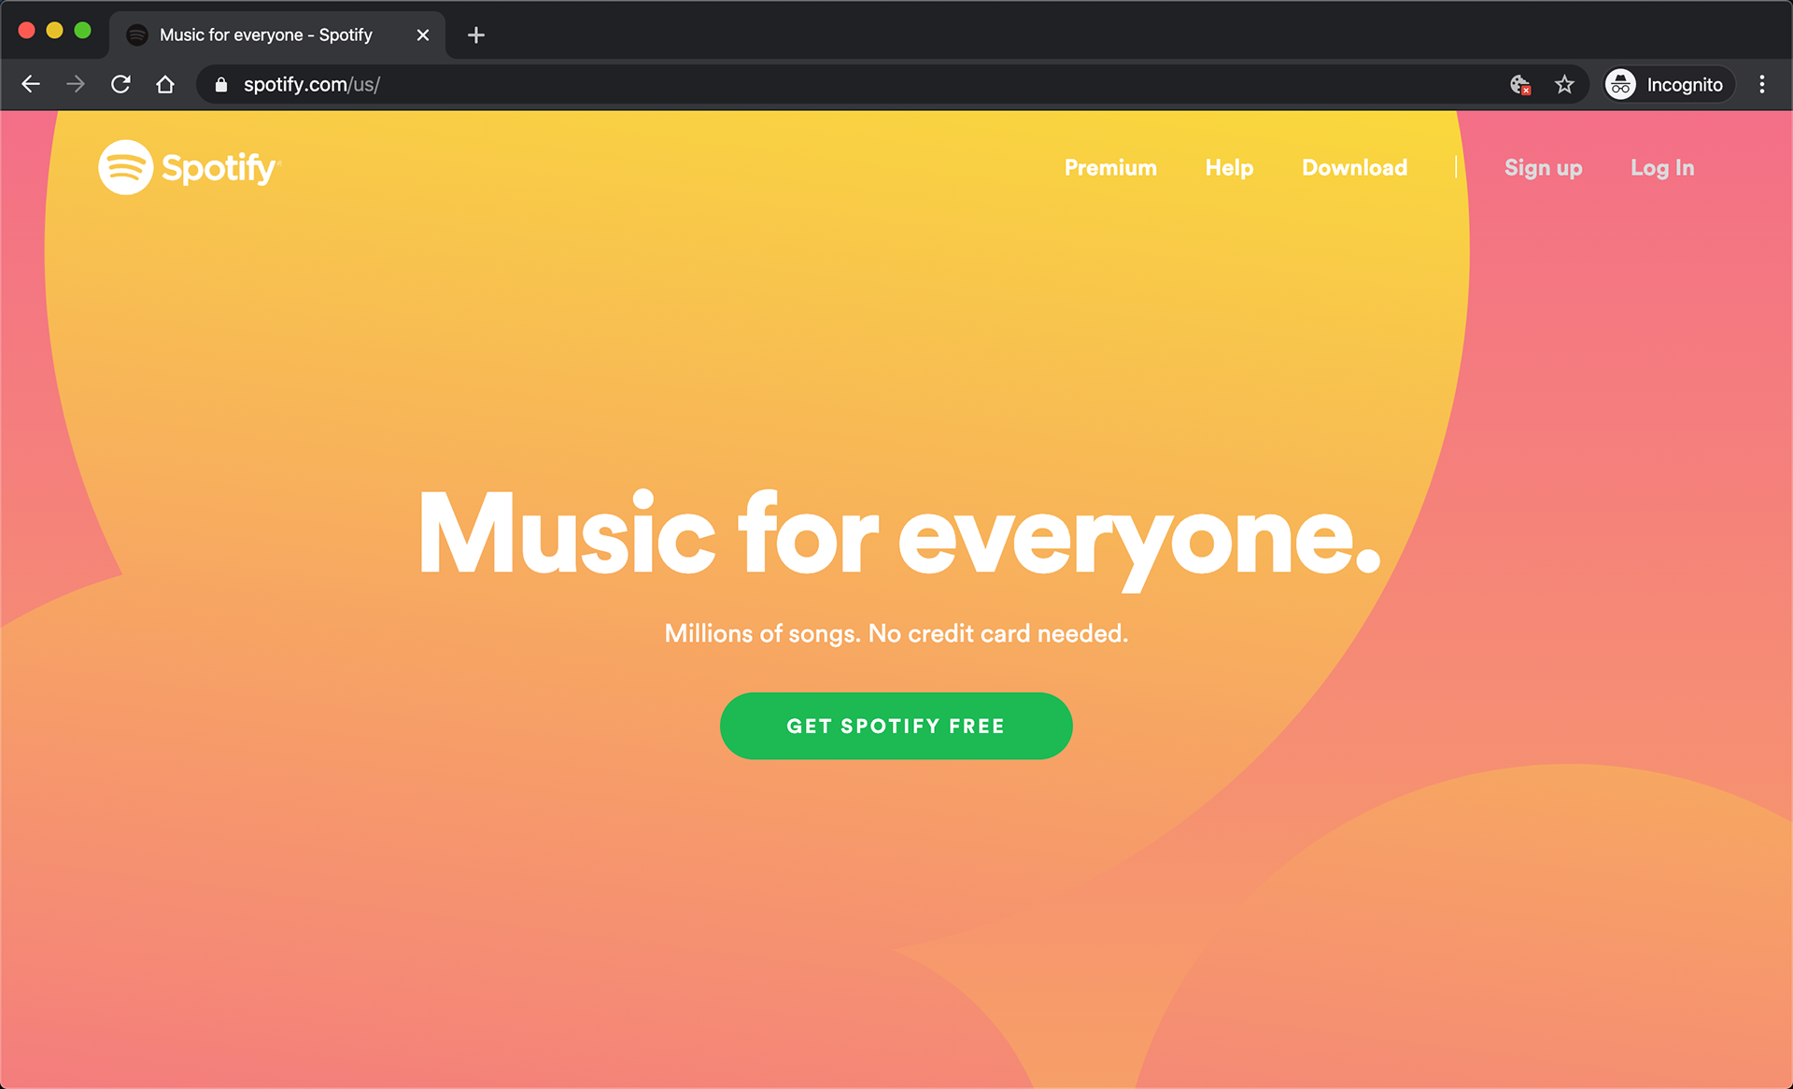Maximize window with the green button
Image resolution: width=1793 pixels, height=1089 pixels.
[83, 31]
